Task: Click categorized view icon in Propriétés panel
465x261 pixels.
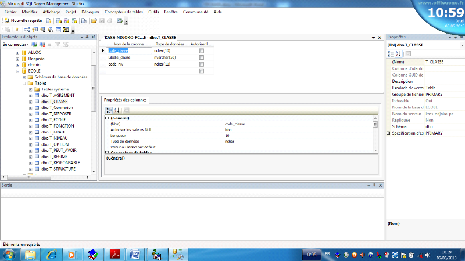Action: click(x=391, y=53)
